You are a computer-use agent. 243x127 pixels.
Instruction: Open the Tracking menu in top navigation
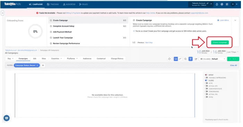pos(53,4)
